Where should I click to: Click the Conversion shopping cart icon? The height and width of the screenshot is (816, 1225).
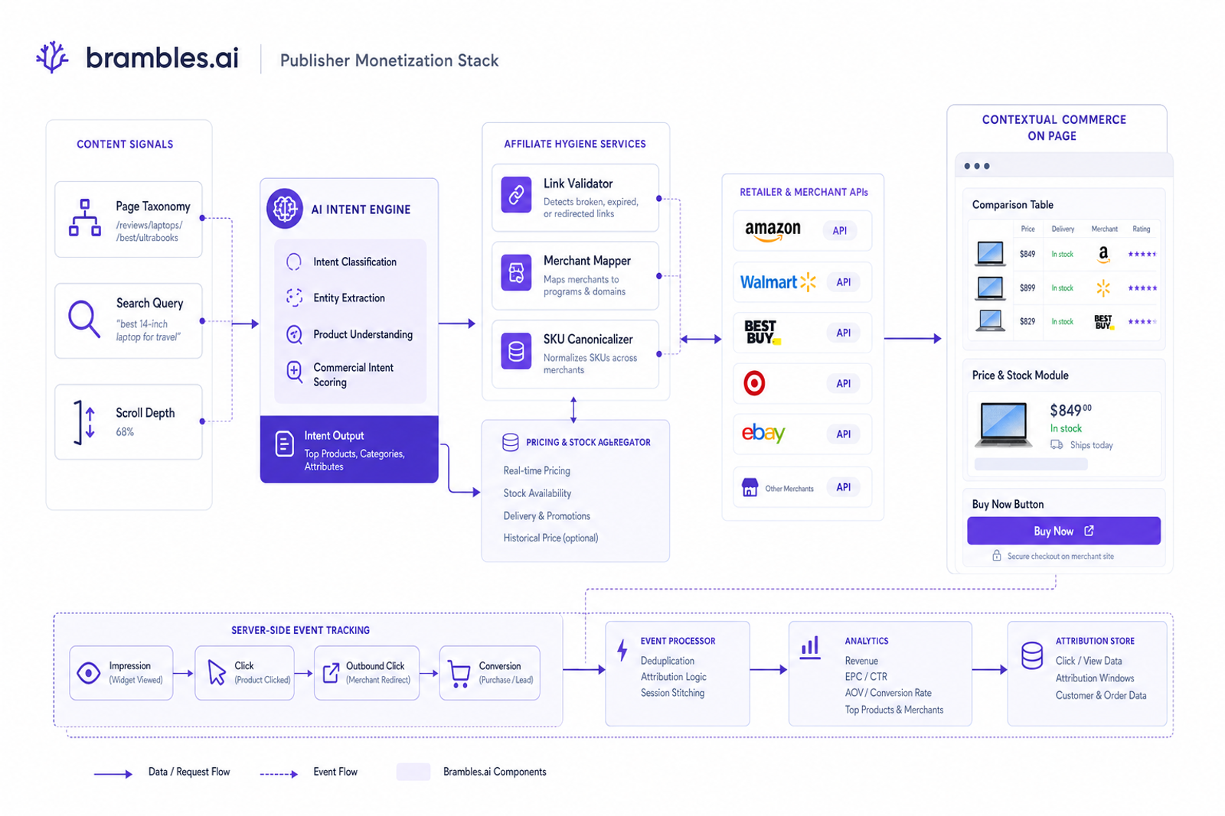[x=459, y=674]
